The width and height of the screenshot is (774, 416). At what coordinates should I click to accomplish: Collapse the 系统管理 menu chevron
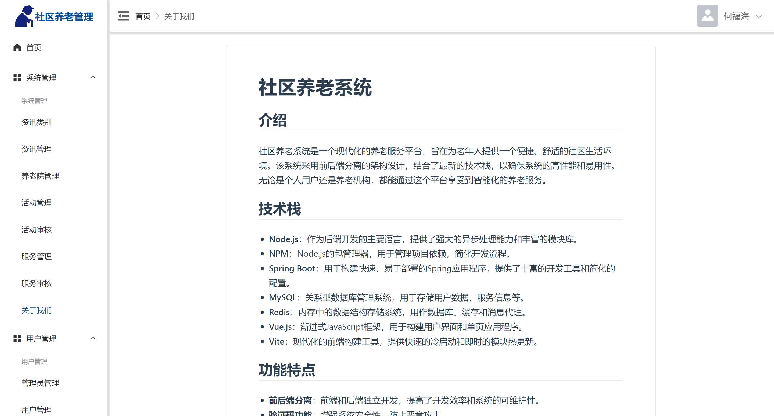pos(93,77)
